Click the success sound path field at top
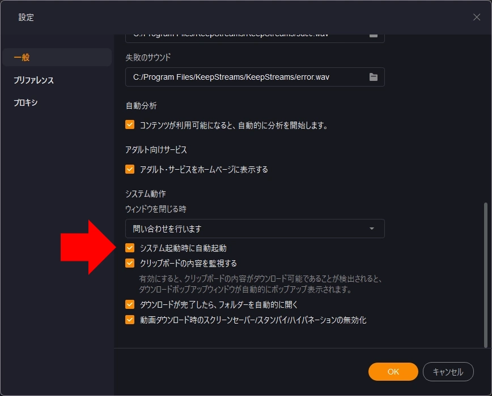Screen dimensions: 492x396 click(x=244, y=35)
